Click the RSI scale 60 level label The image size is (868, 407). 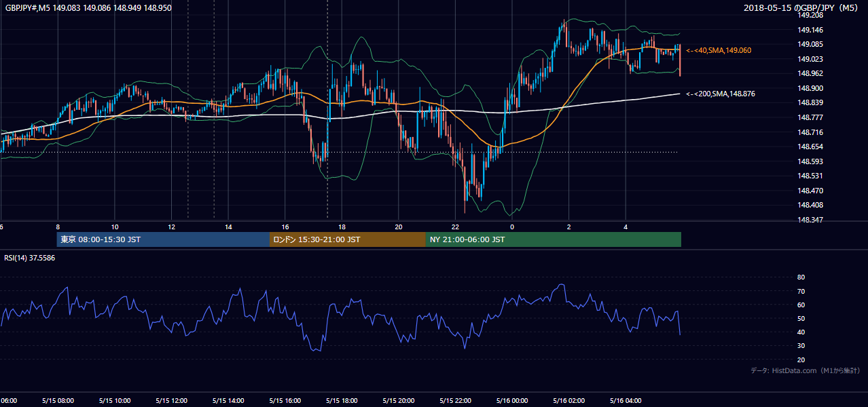pyautogui.click(x=801, y=305)
